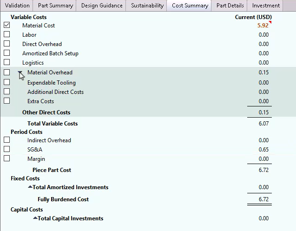This screenshot has height=231, width=296.
Task: Open the Investment tab
Action: click(266, 6)
